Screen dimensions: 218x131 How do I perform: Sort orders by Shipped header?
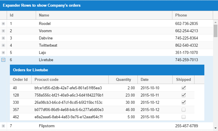183,80
